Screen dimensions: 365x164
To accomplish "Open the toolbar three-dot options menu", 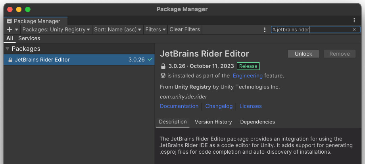I will tap(265, 30).
